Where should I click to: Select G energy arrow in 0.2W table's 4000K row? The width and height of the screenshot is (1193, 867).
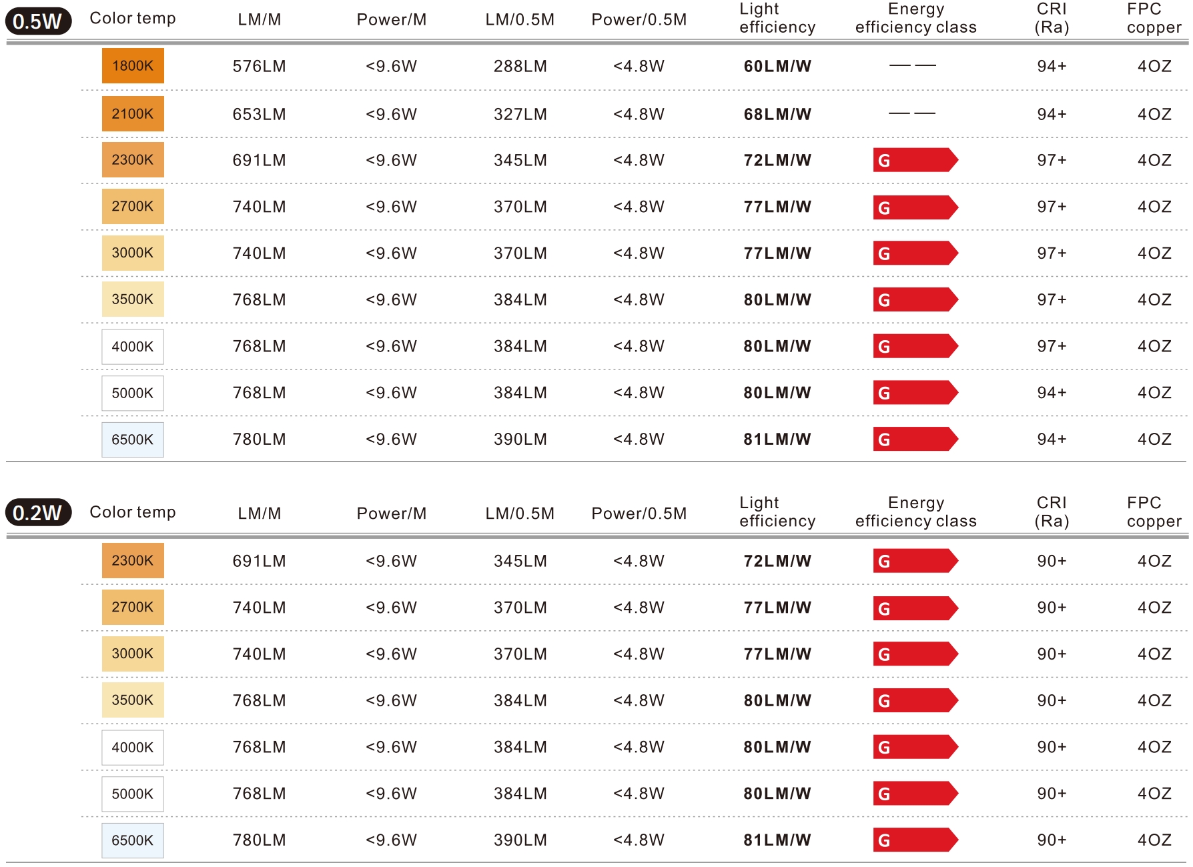[915, 747]
